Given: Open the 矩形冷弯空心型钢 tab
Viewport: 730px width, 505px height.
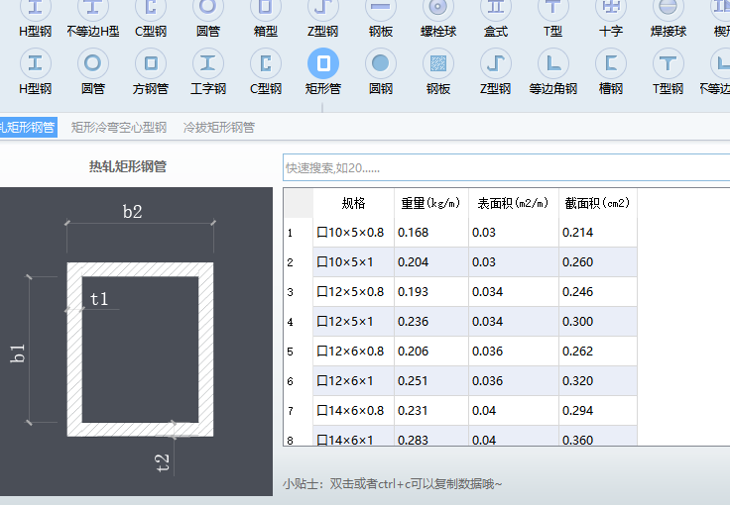Looking at the screenshot, I should (x=119, y=128).
